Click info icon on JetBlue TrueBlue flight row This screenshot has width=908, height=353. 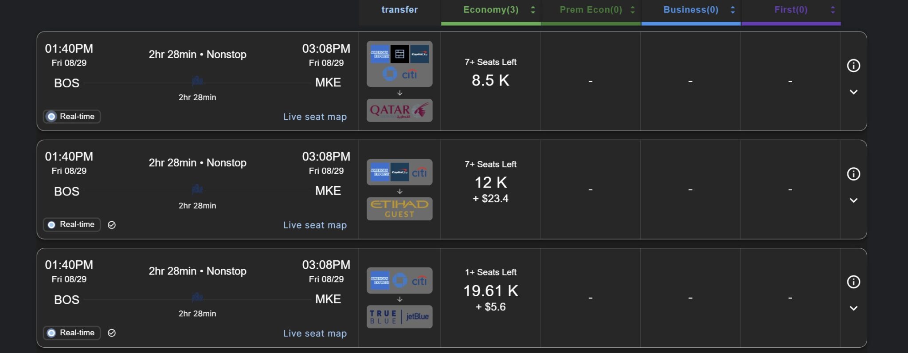click(853, 282)
